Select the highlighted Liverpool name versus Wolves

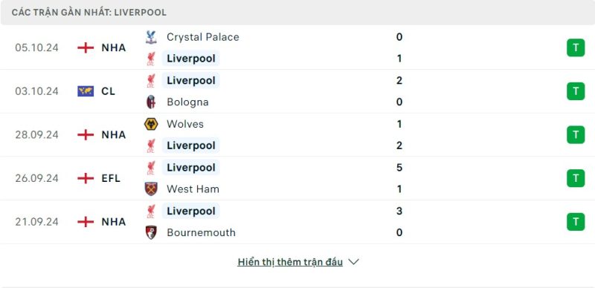click(191, 145)
